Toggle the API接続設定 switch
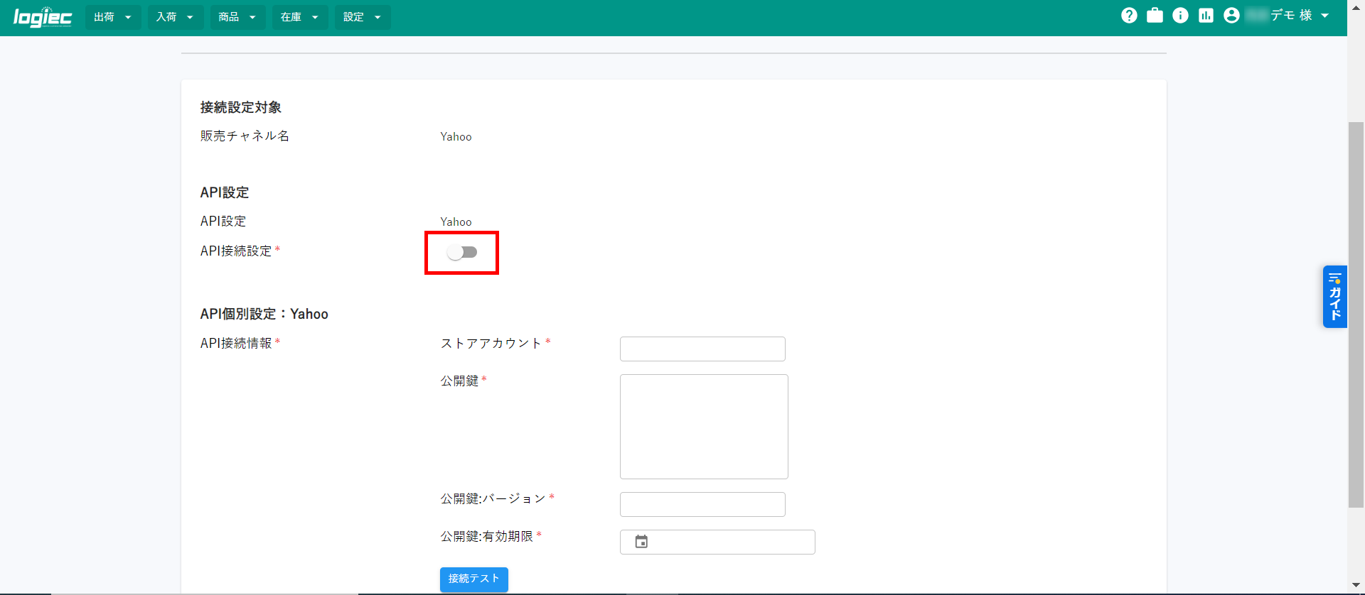1365x595 pixels. [462, 252]
